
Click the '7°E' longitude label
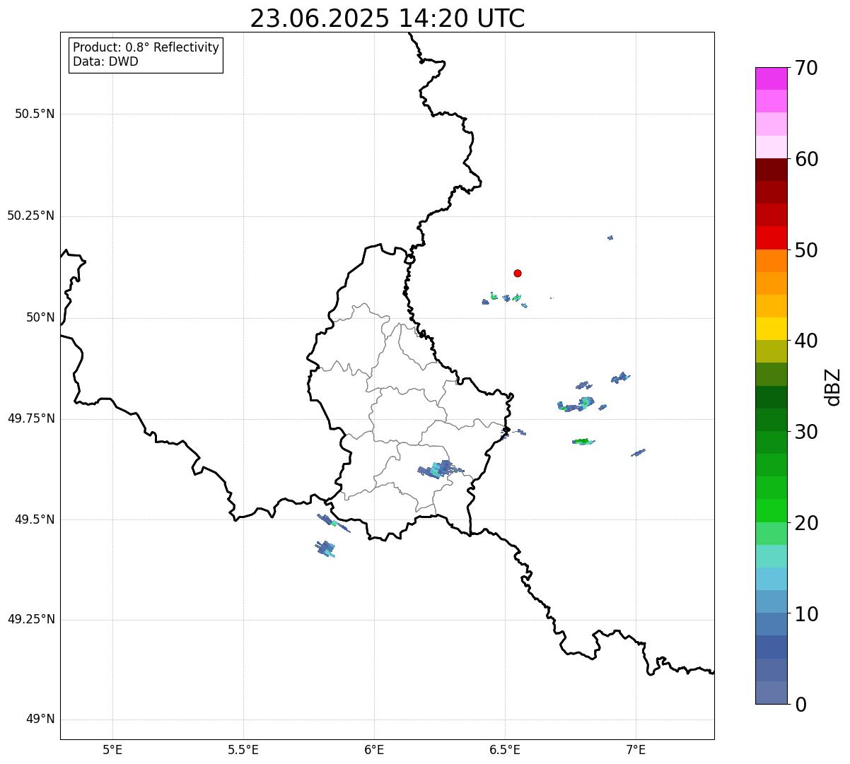(x=636, y=749)
